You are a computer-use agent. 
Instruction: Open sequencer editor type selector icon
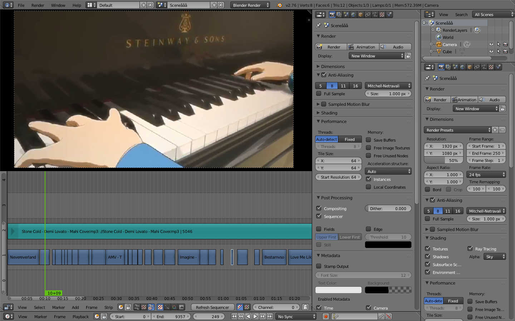pos(9,307)
